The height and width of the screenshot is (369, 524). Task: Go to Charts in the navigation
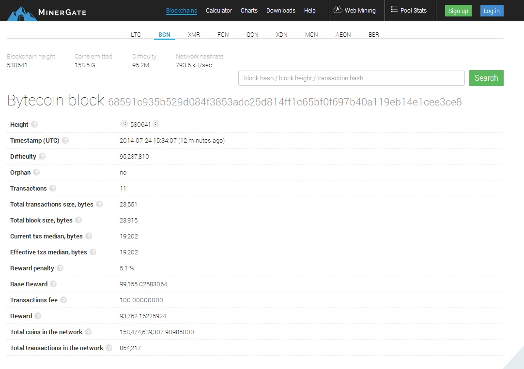(x=249, y=11)
